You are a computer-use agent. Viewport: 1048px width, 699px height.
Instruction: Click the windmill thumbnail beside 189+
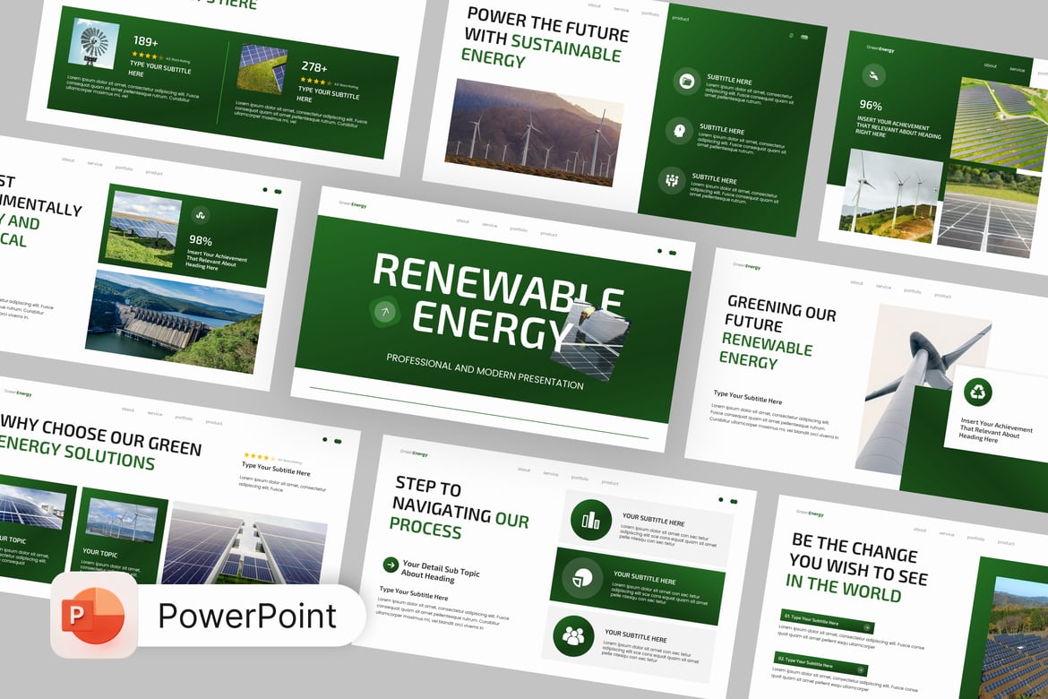[94, 44]
